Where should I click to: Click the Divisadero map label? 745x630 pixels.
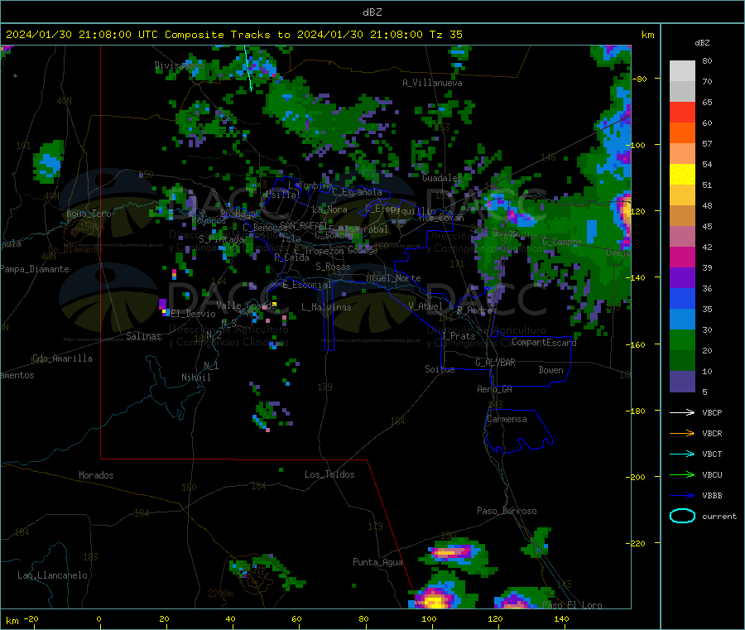[x=179, y=65]
